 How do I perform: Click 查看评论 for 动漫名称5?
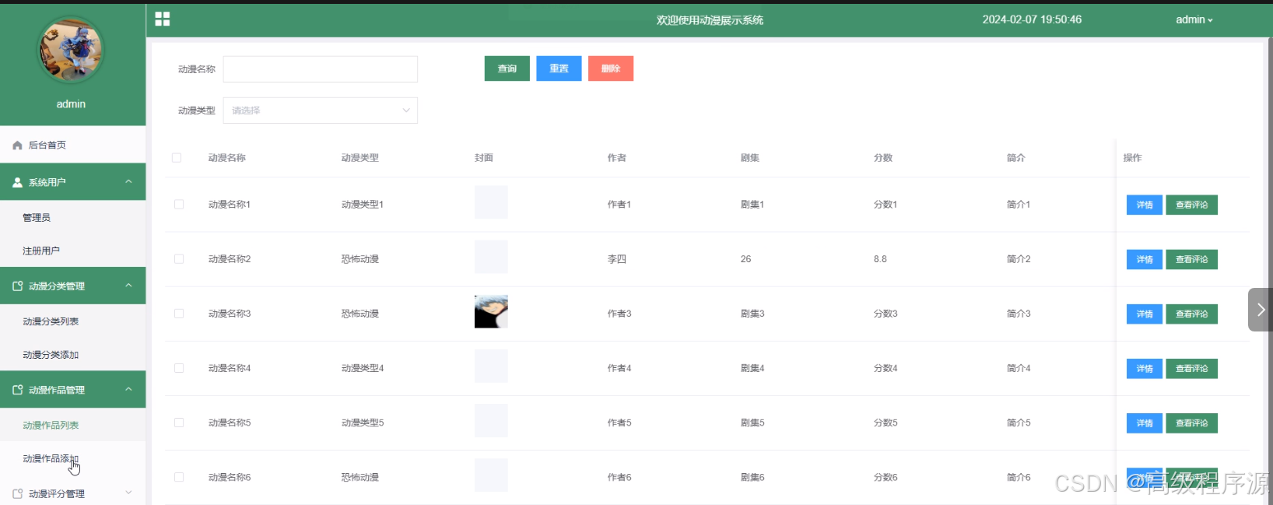click(x=1191, y=423)
